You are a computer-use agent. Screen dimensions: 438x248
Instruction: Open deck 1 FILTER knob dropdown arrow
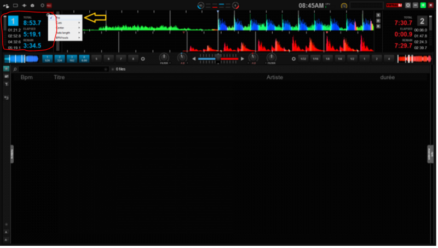(x=170, y=63)
